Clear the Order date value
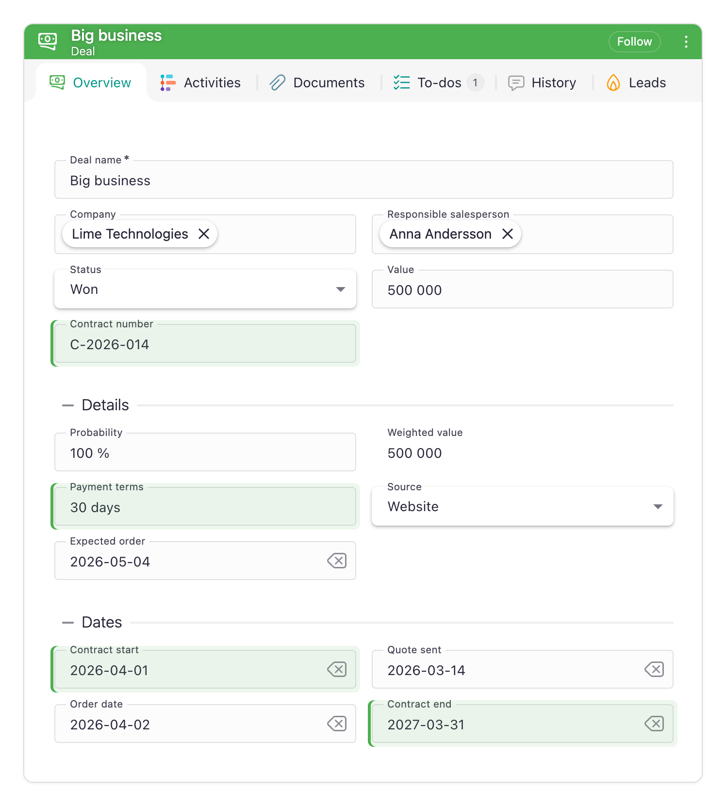The height and width of the screenshot is (806, 726). (x=337, y=724)
